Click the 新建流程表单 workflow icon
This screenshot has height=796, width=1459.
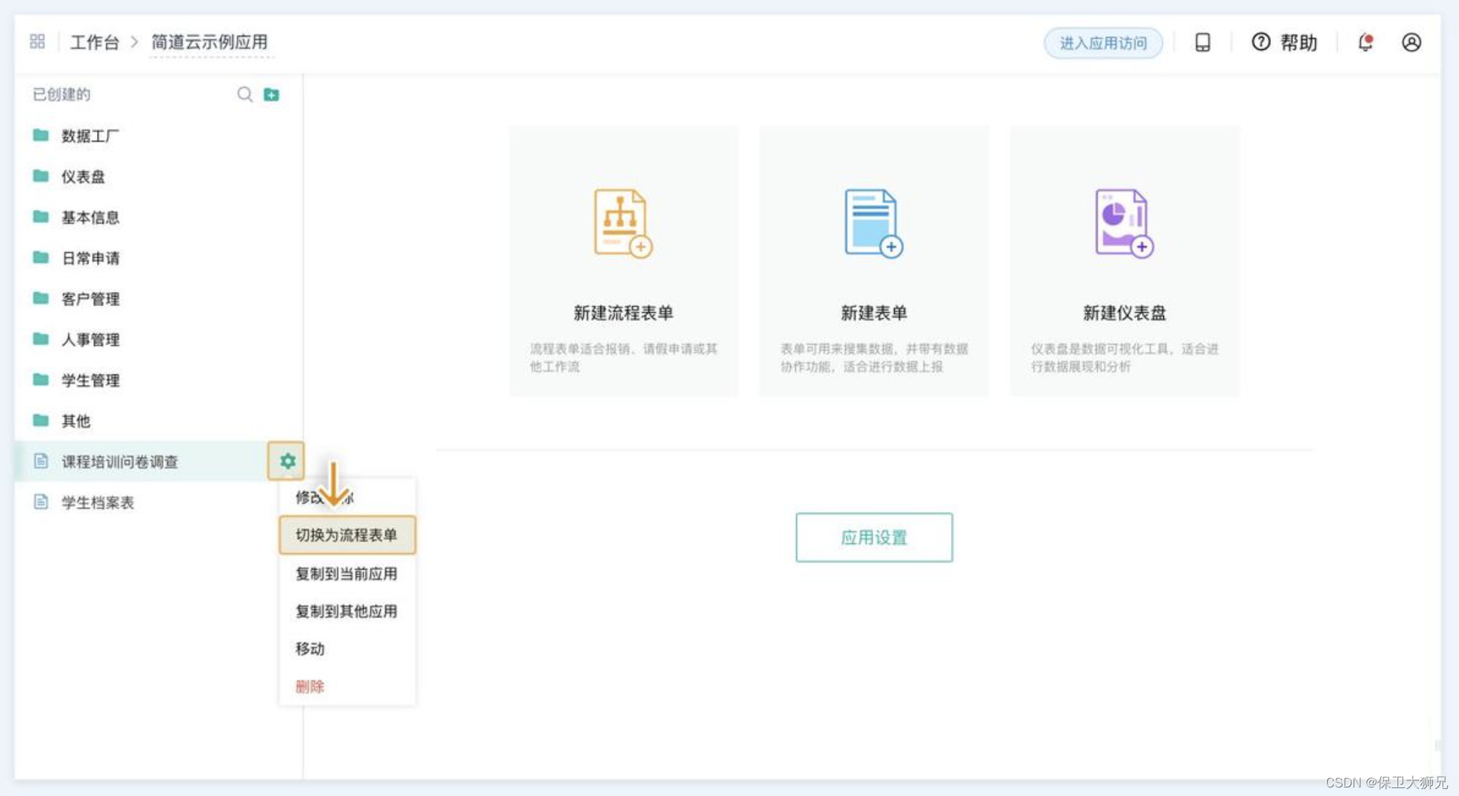[623, 223]
